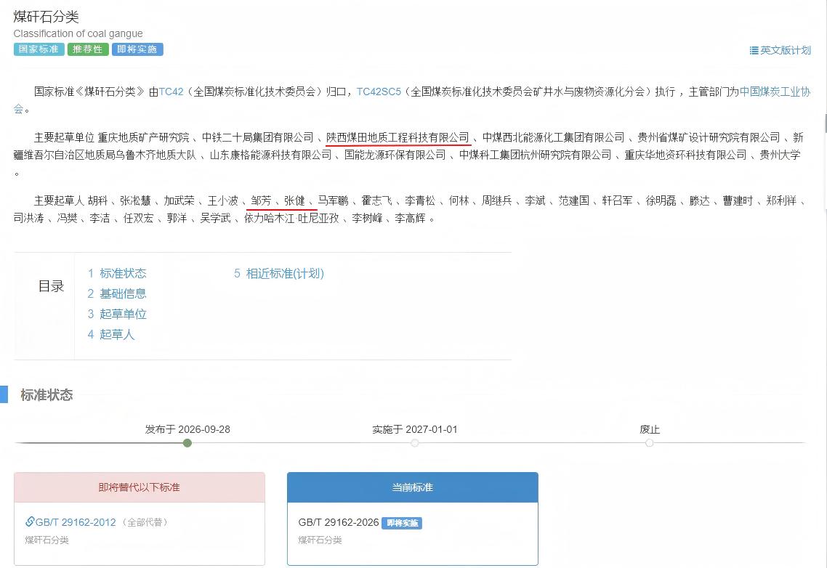Click the drafting unit 中煤科工集团杭州研究院有限公司

click(x=536, y=155)
